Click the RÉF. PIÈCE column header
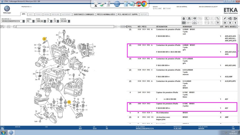This screenshot has height=135, width=240. pyautogui.click(x=142, y=27)
